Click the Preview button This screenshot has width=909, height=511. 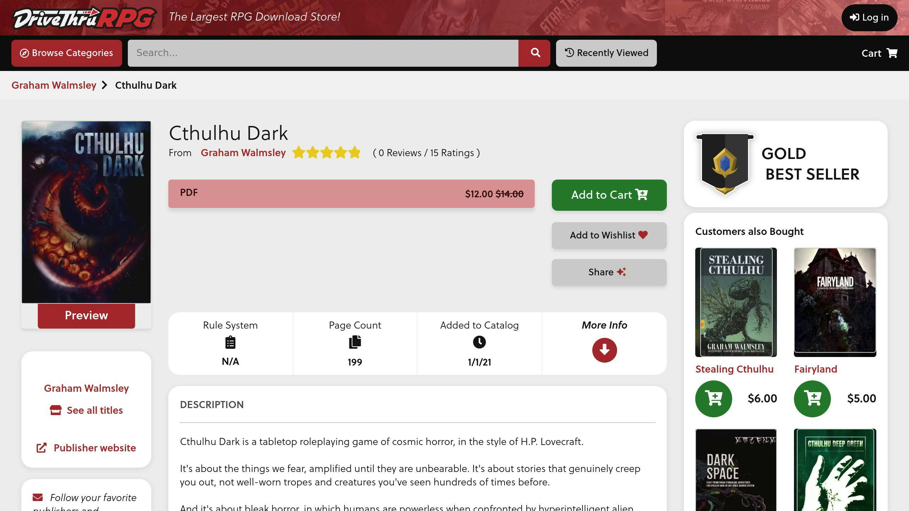click(86, 315)
